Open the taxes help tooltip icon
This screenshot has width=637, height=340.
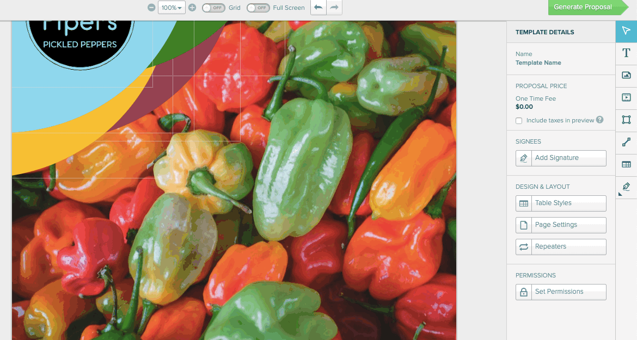[599, 120]
